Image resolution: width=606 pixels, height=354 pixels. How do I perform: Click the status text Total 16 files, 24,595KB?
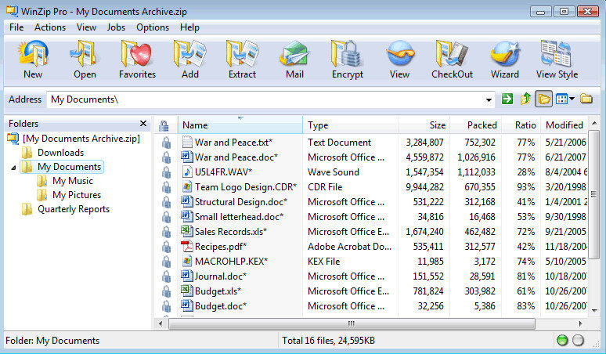[329, 341]
